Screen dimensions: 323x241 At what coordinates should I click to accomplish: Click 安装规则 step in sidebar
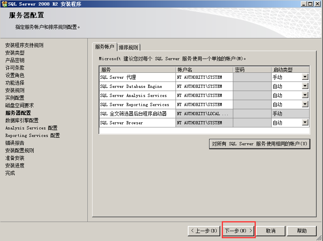pyautogui.click(x=15, y=90)
